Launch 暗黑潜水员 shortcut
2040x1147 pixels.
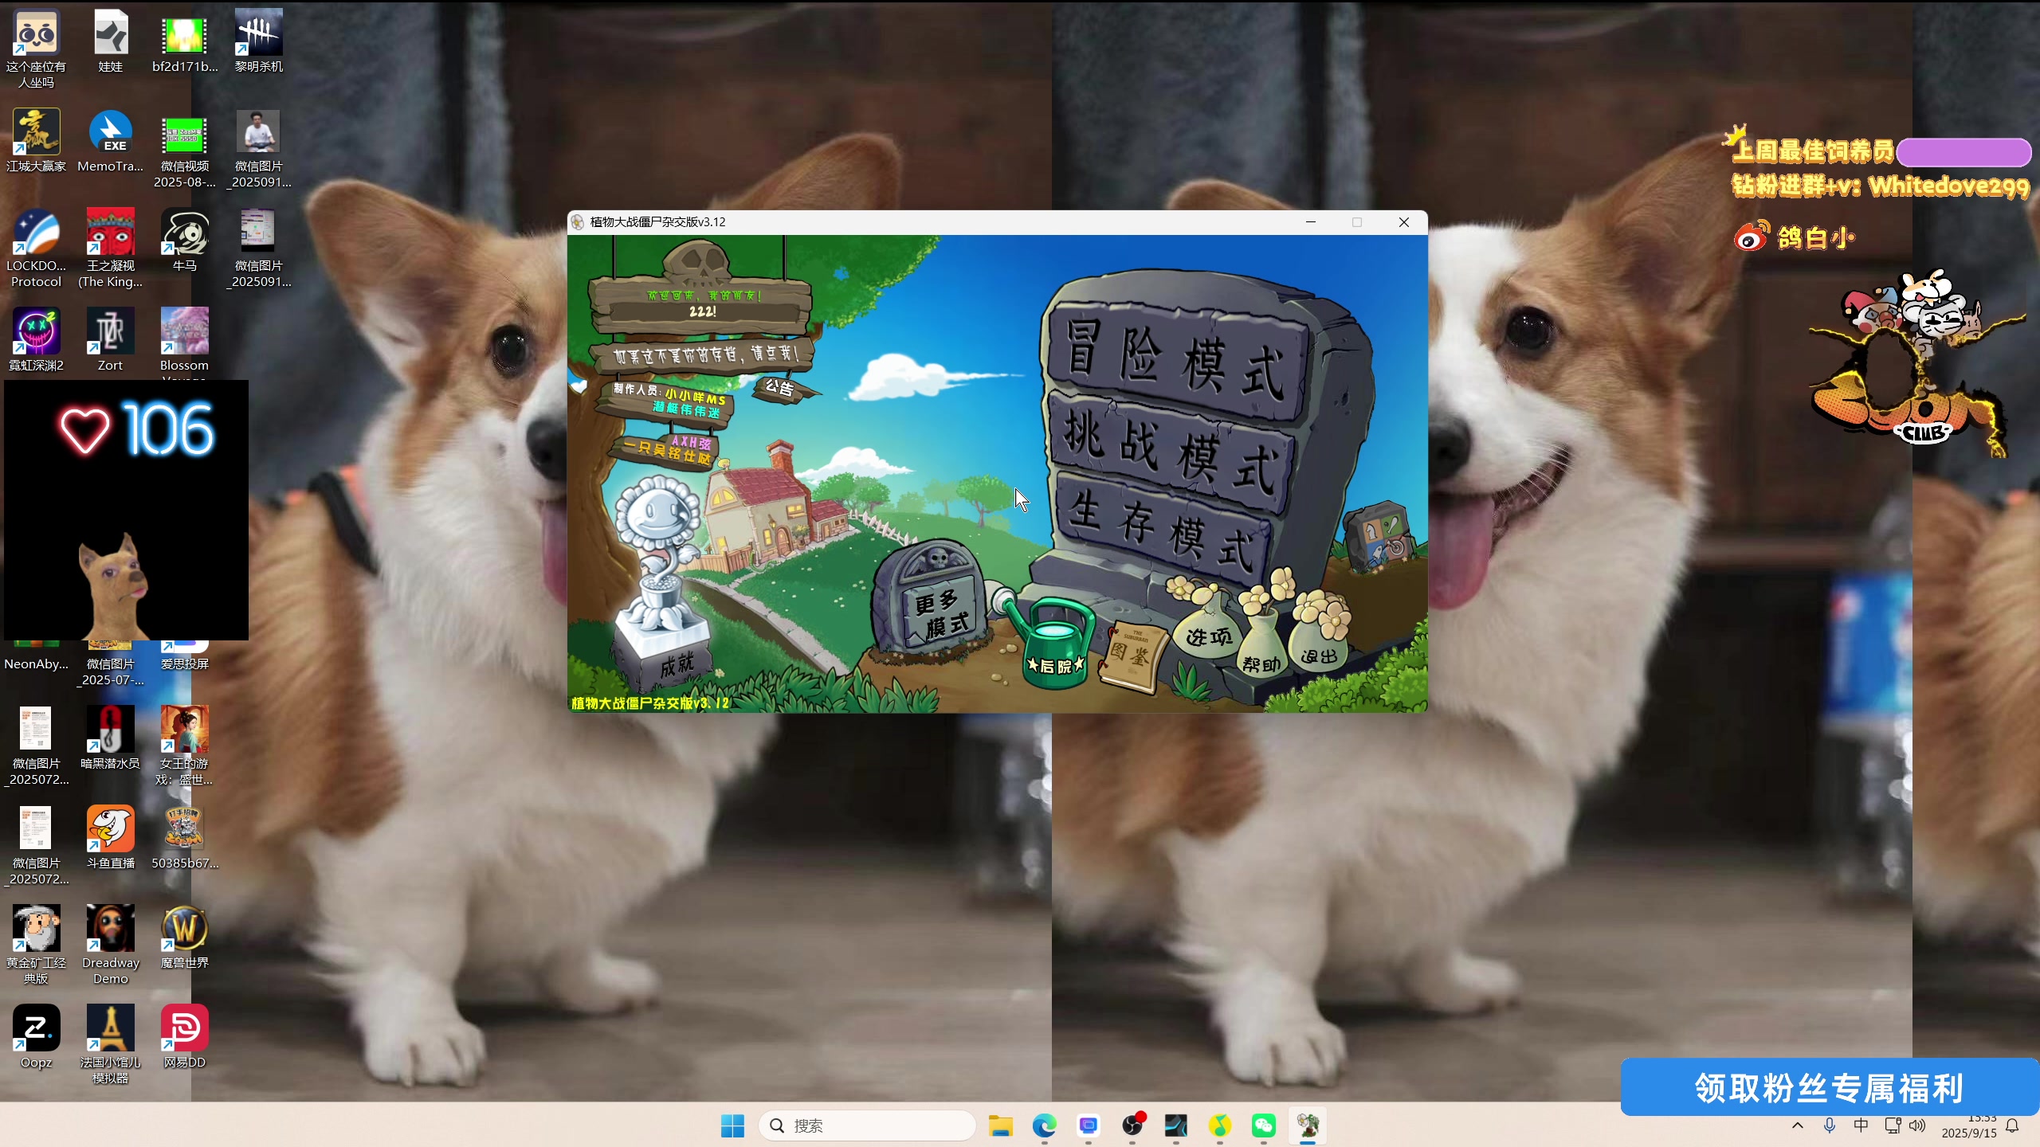(x=110, y=738)
